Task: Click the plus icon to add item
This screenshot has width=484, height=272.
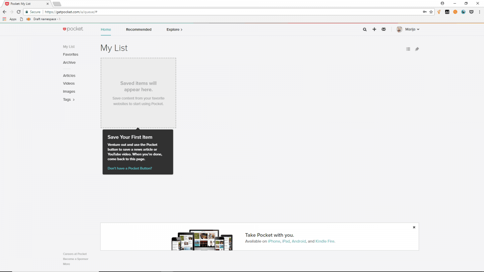Action: click(374, 29)
